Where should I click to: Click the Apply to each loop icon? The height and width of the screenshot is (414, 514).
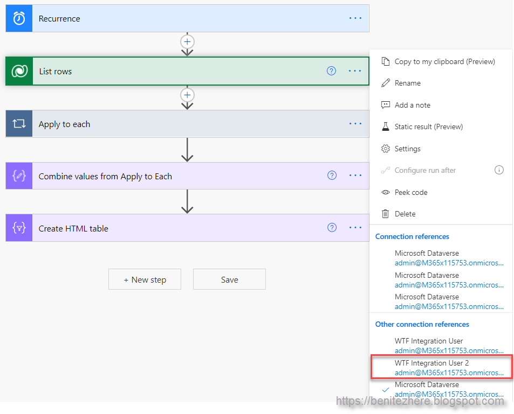(18, 123)
